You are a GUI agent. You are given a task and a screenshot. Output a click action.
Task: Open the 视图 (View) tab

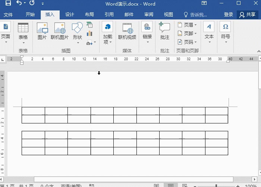169,15
